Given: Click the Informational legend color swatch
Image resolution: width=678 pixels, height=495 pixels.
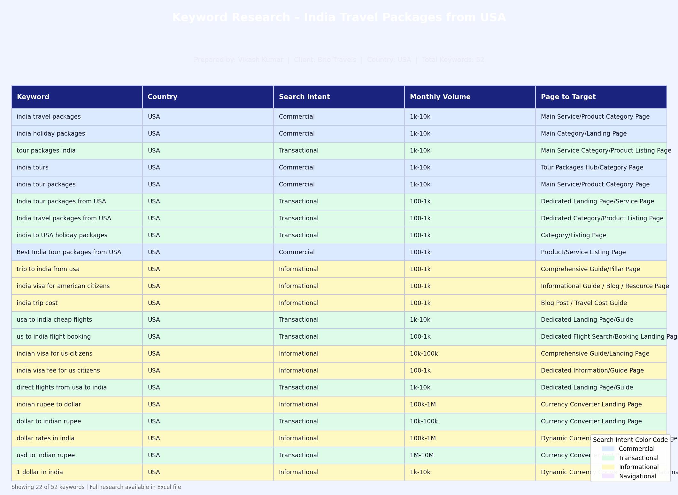Looking at the screenshot, I should tap(608, 467).
